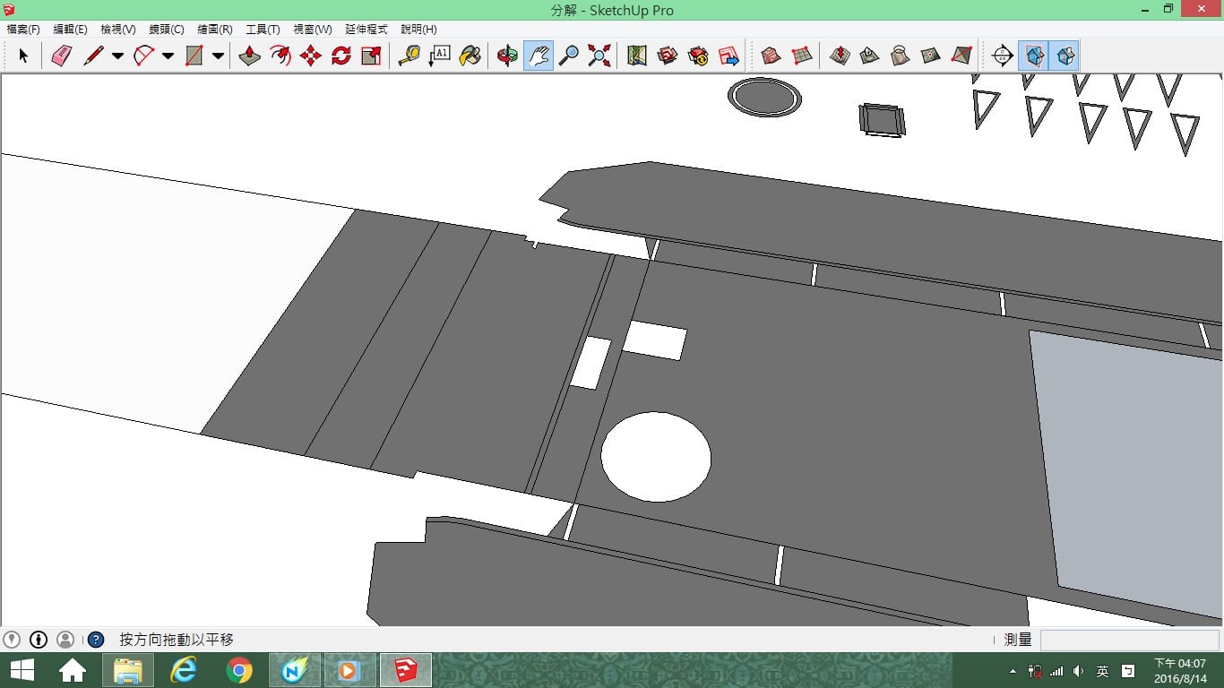
Task: Activate the sandbox Flip Edge tool
Action: (961, 56)
